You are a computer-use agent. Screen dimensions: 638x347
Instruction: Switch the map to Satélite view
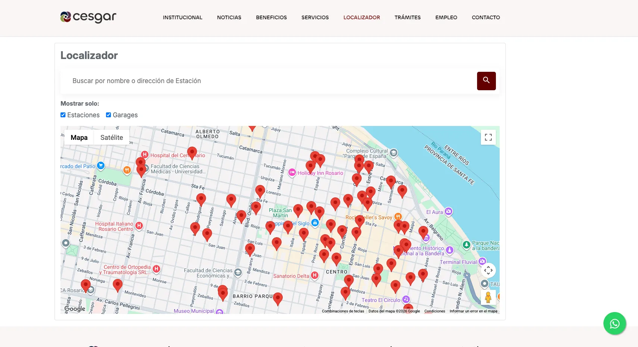[x=112, y=138]
